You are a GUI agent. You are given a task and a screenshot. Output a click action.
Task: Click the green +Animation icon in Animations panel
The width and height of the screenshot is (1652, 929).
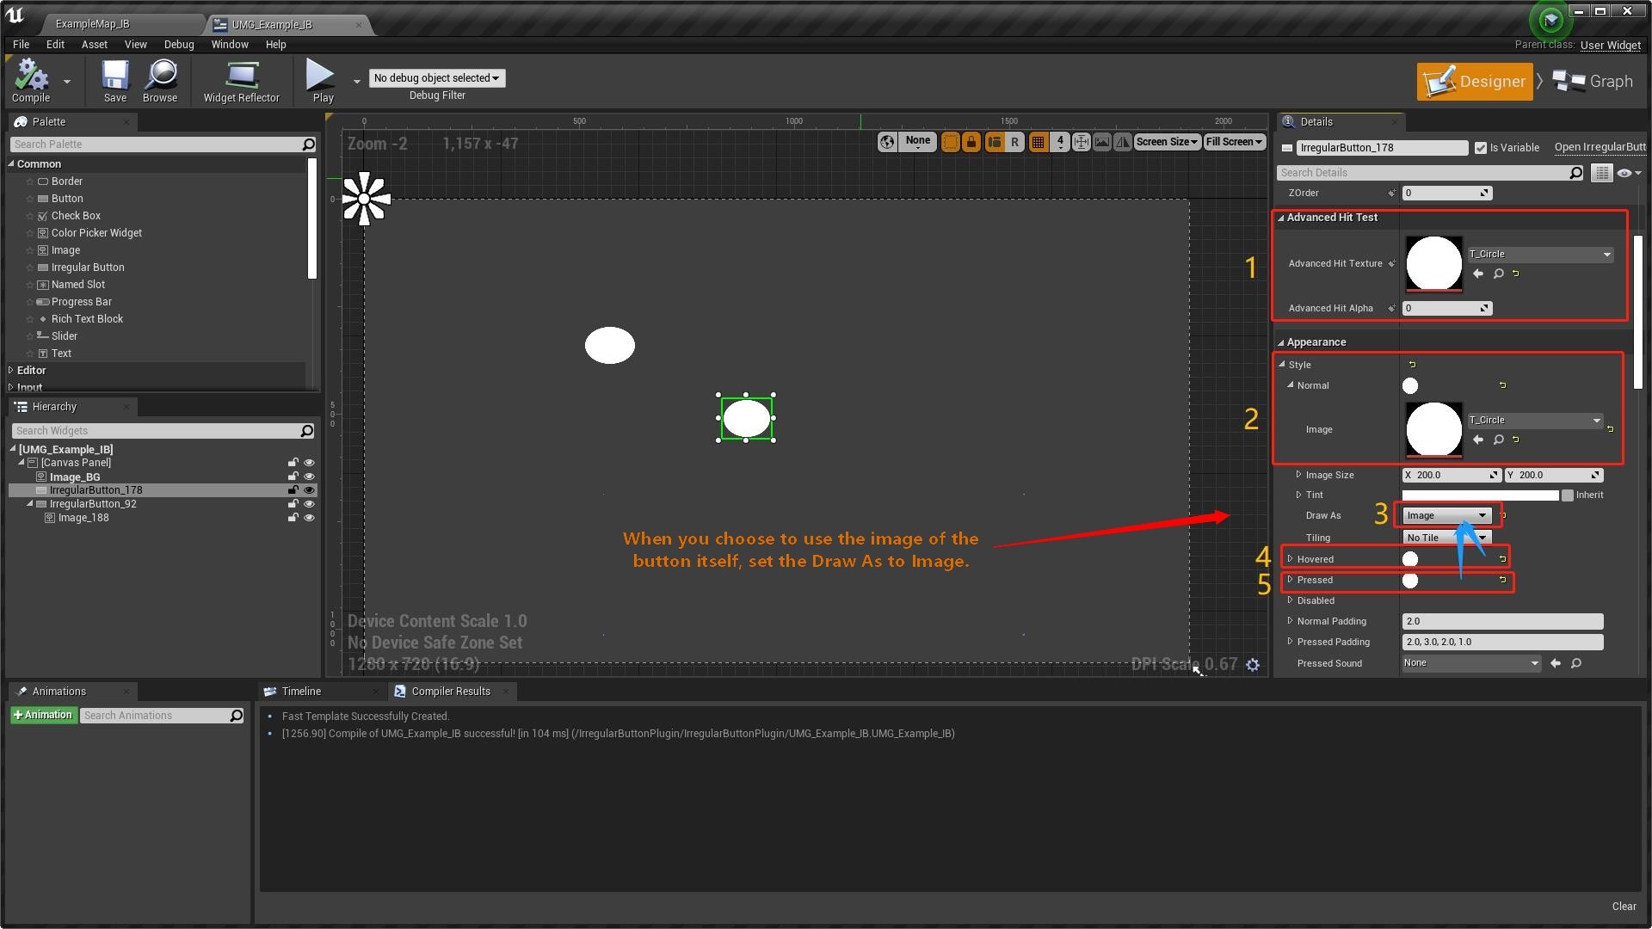pos(44,715)
